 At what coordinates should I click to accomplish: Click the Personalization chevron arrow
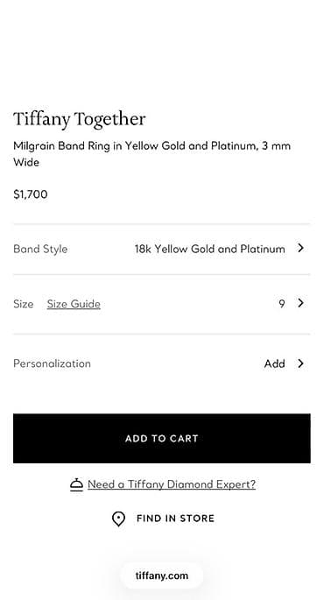coord(301,364)
